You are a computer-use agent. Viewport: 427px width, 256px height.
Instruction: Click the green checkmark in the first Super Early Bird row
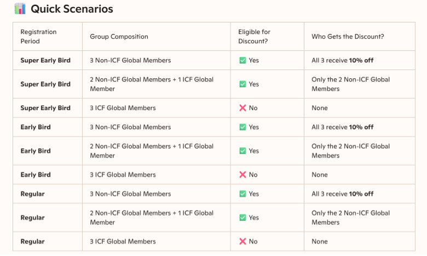243,60
